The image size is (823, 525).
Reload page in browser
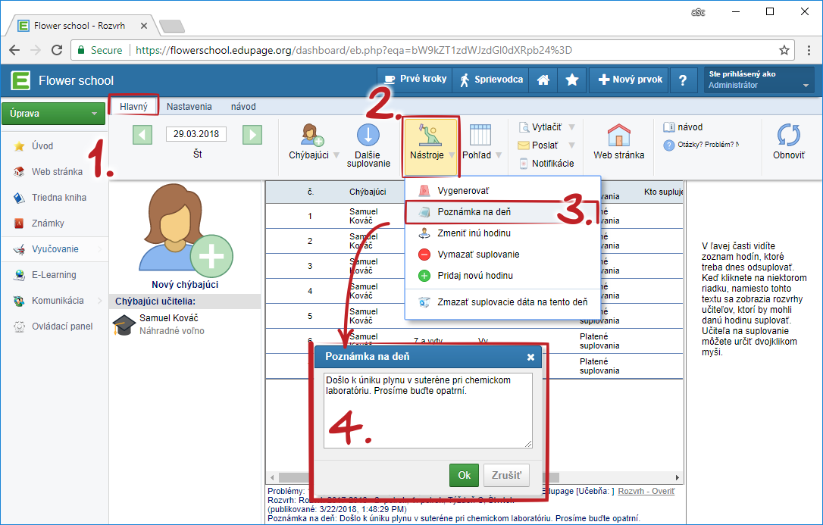(x=57, y=50)
